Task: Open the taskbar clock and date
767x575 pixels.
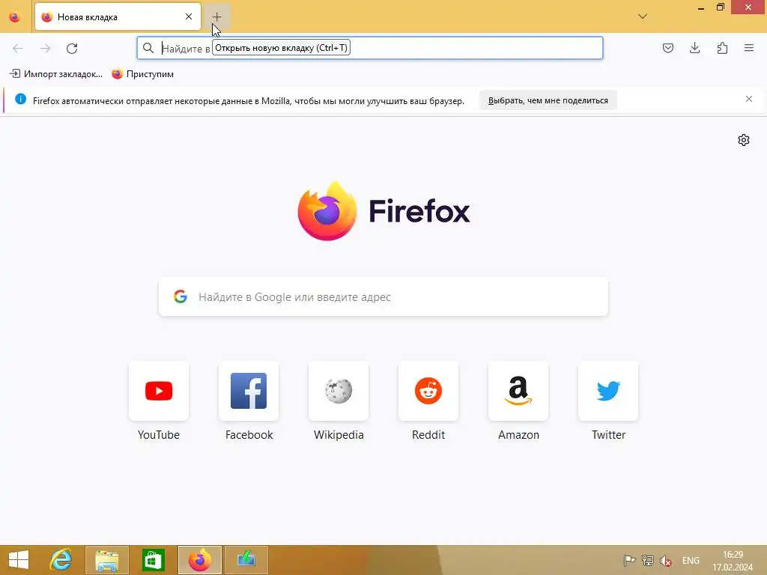Action: pyautogui.click(x=733, y=560)
